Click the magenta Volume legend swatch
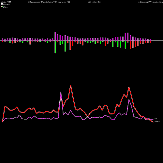Screen dimensions: 163x163 click(2, 4)
